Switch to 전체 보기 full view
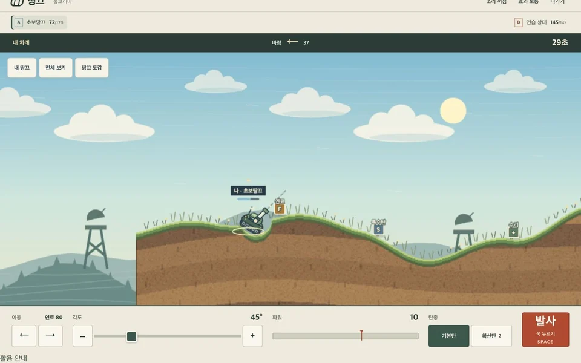 tap(56, 68)
